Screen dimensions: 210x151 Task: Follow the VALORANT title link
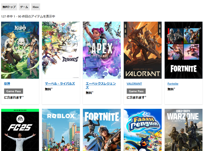tap(134, 84)
